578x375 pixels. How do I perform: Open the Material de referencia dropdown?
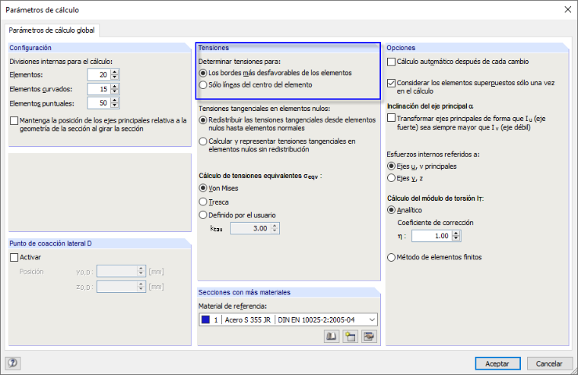coord(372,319)
